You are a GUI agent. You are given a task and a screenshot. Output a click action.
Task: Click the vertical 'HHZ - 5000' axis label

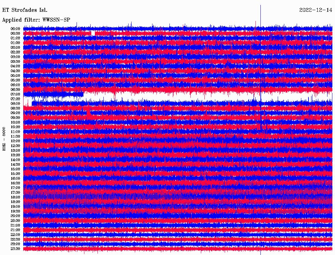(x=4, y=139)
